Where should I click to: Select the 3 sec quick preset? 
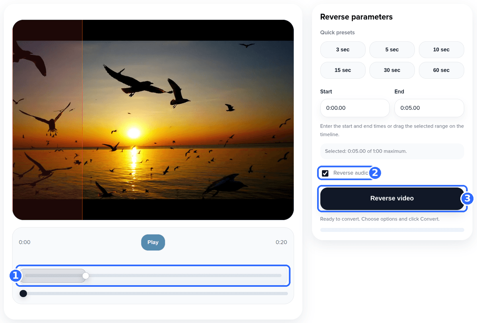point(343,50)
